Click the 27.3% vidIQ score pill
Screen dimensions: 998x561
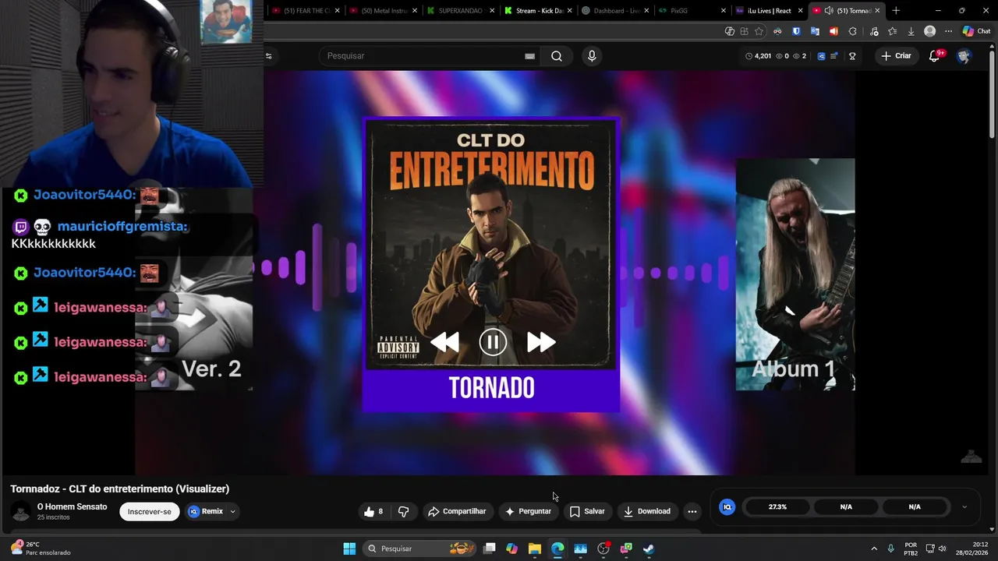coord(777,506)
